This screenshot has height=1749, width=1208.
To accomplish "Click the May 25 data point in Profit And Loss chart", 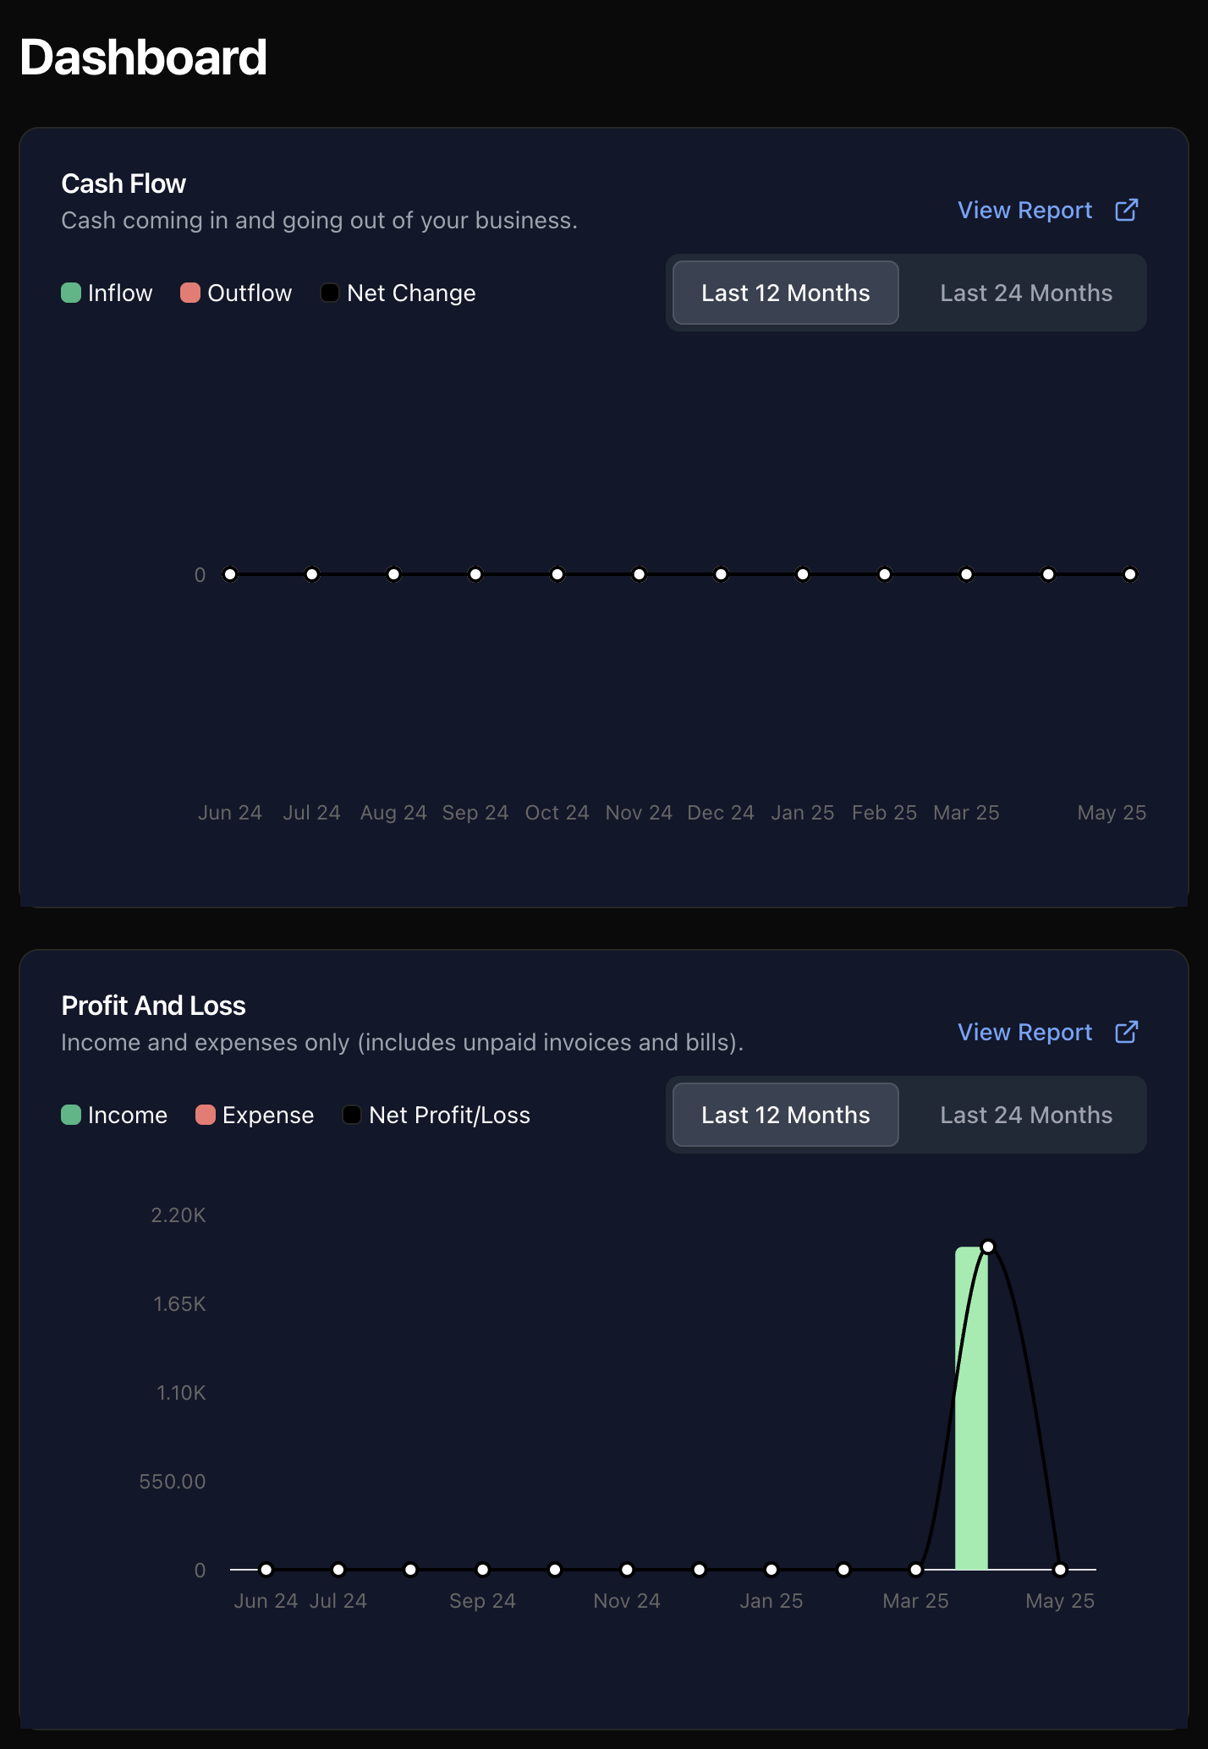I will tap(1060, 1570).
